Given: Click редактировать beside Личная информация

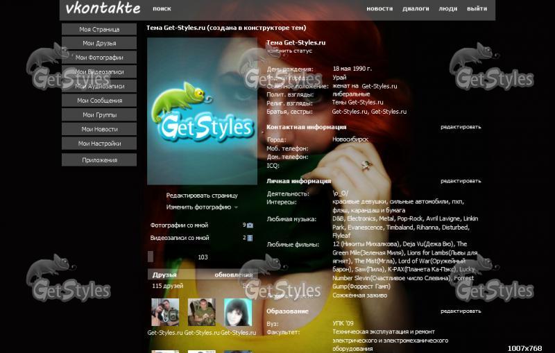Looking at the screenshot, I should [461, 181].
